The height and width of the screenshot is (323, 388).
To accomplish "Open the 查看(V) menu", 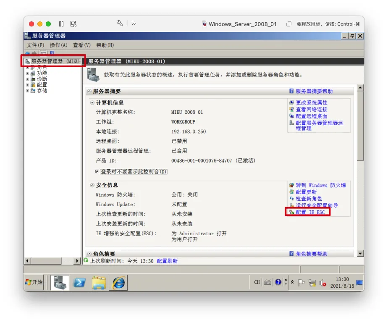I will (82, 45).
